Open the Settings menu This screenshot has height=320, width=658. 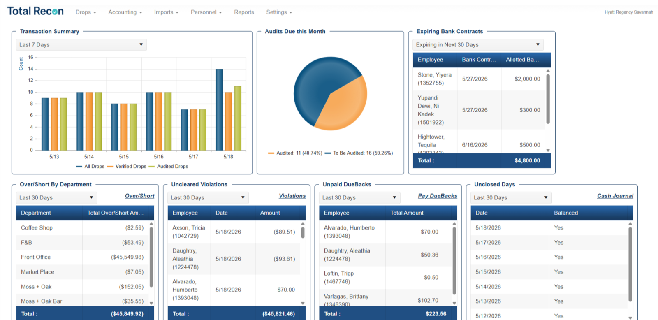pyautogui.click(x=279, y=12)
